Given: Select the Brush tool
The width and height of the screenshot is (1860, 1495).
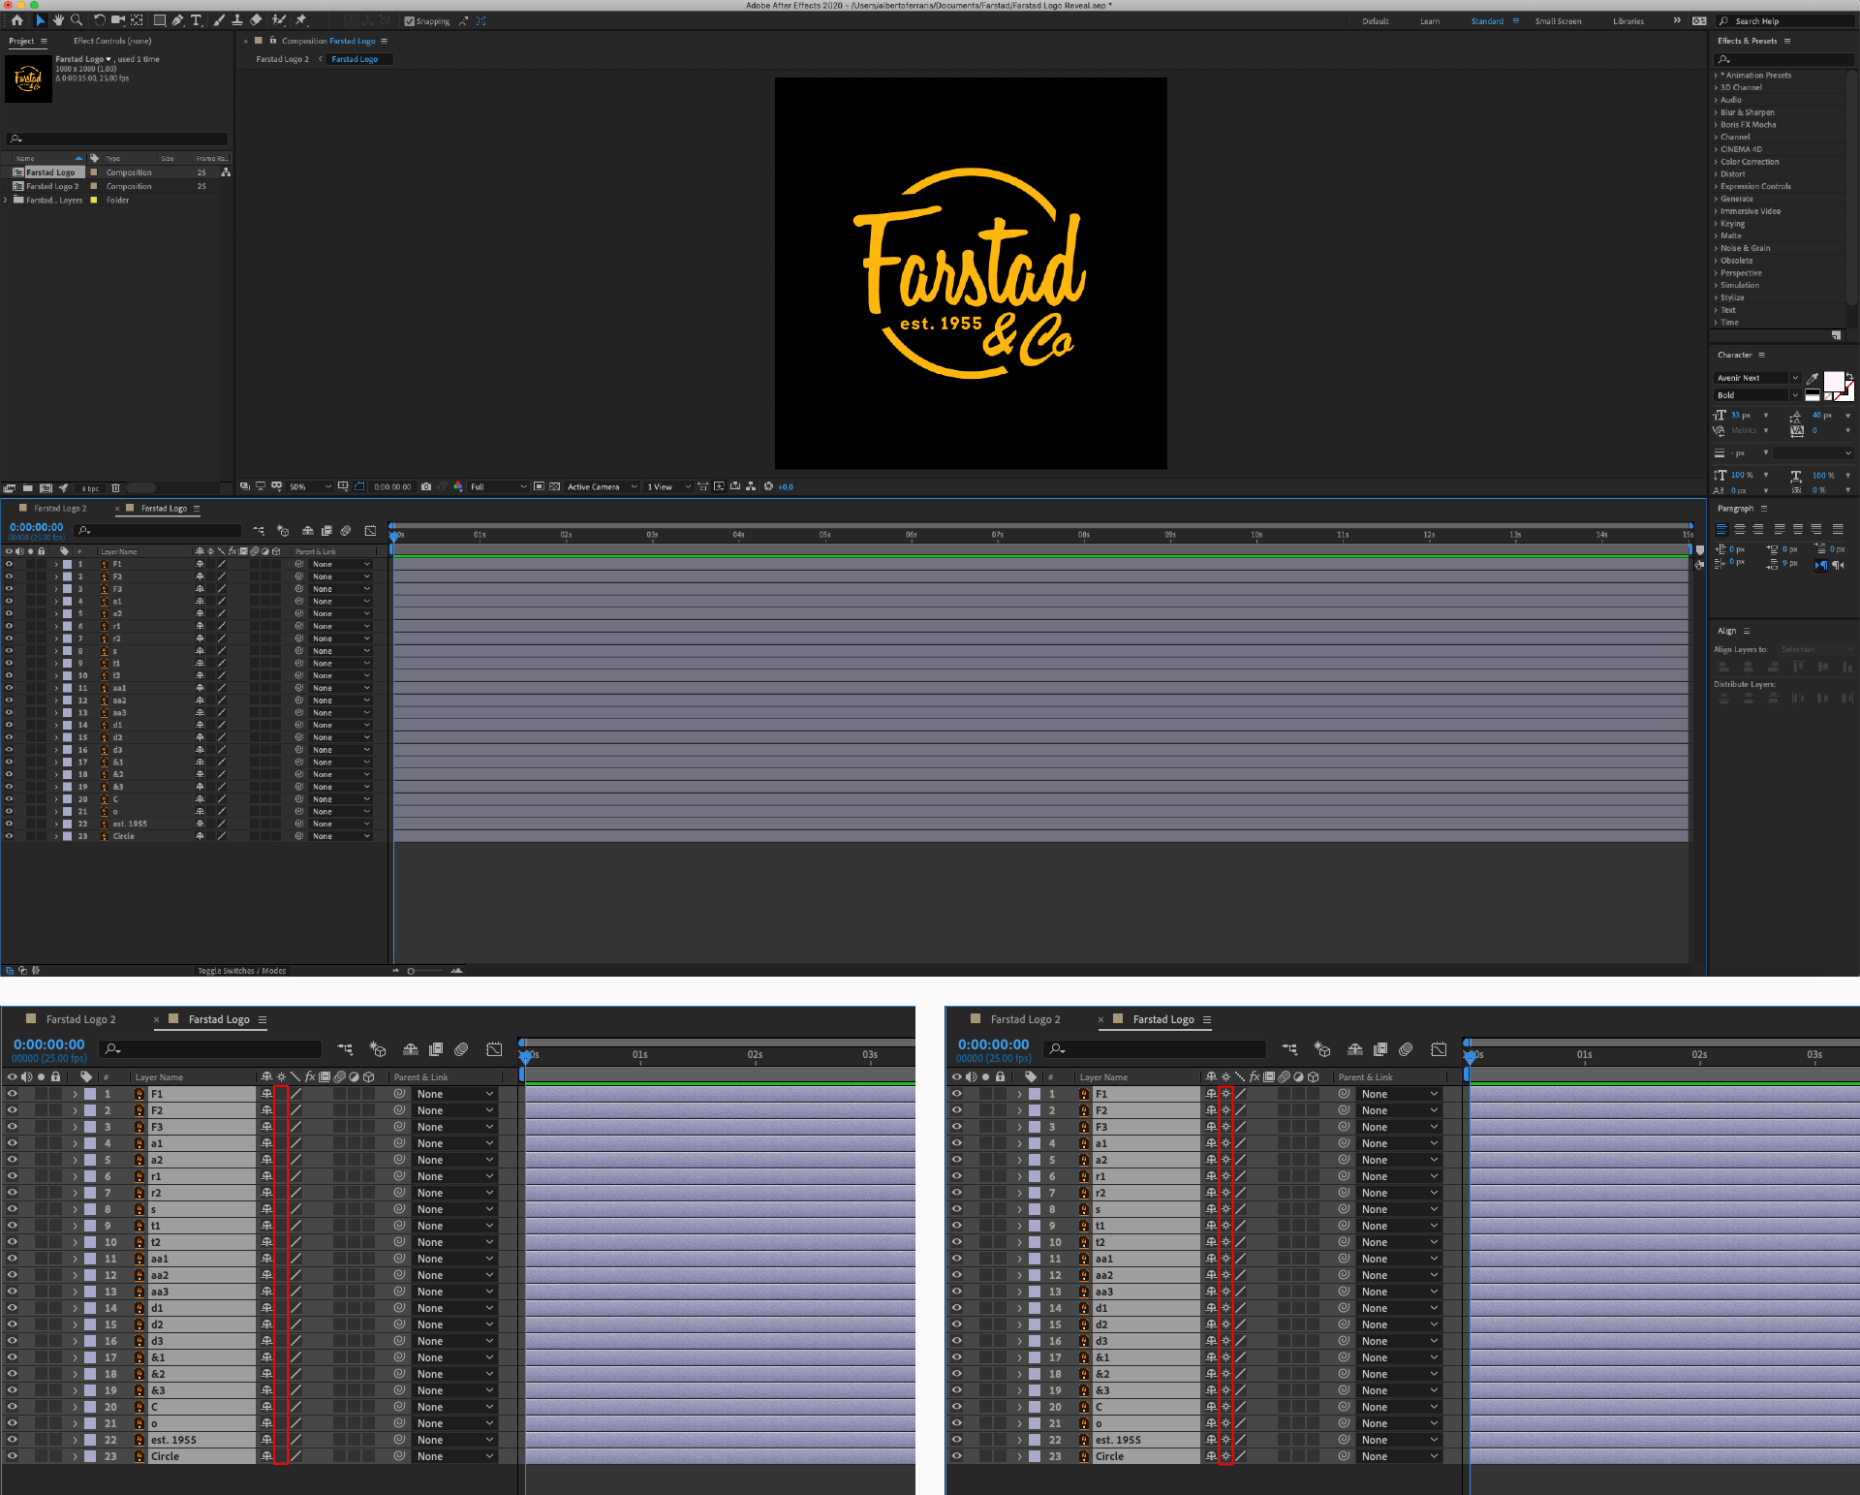Looking at the screenshot, I should [x=219, y=20].
